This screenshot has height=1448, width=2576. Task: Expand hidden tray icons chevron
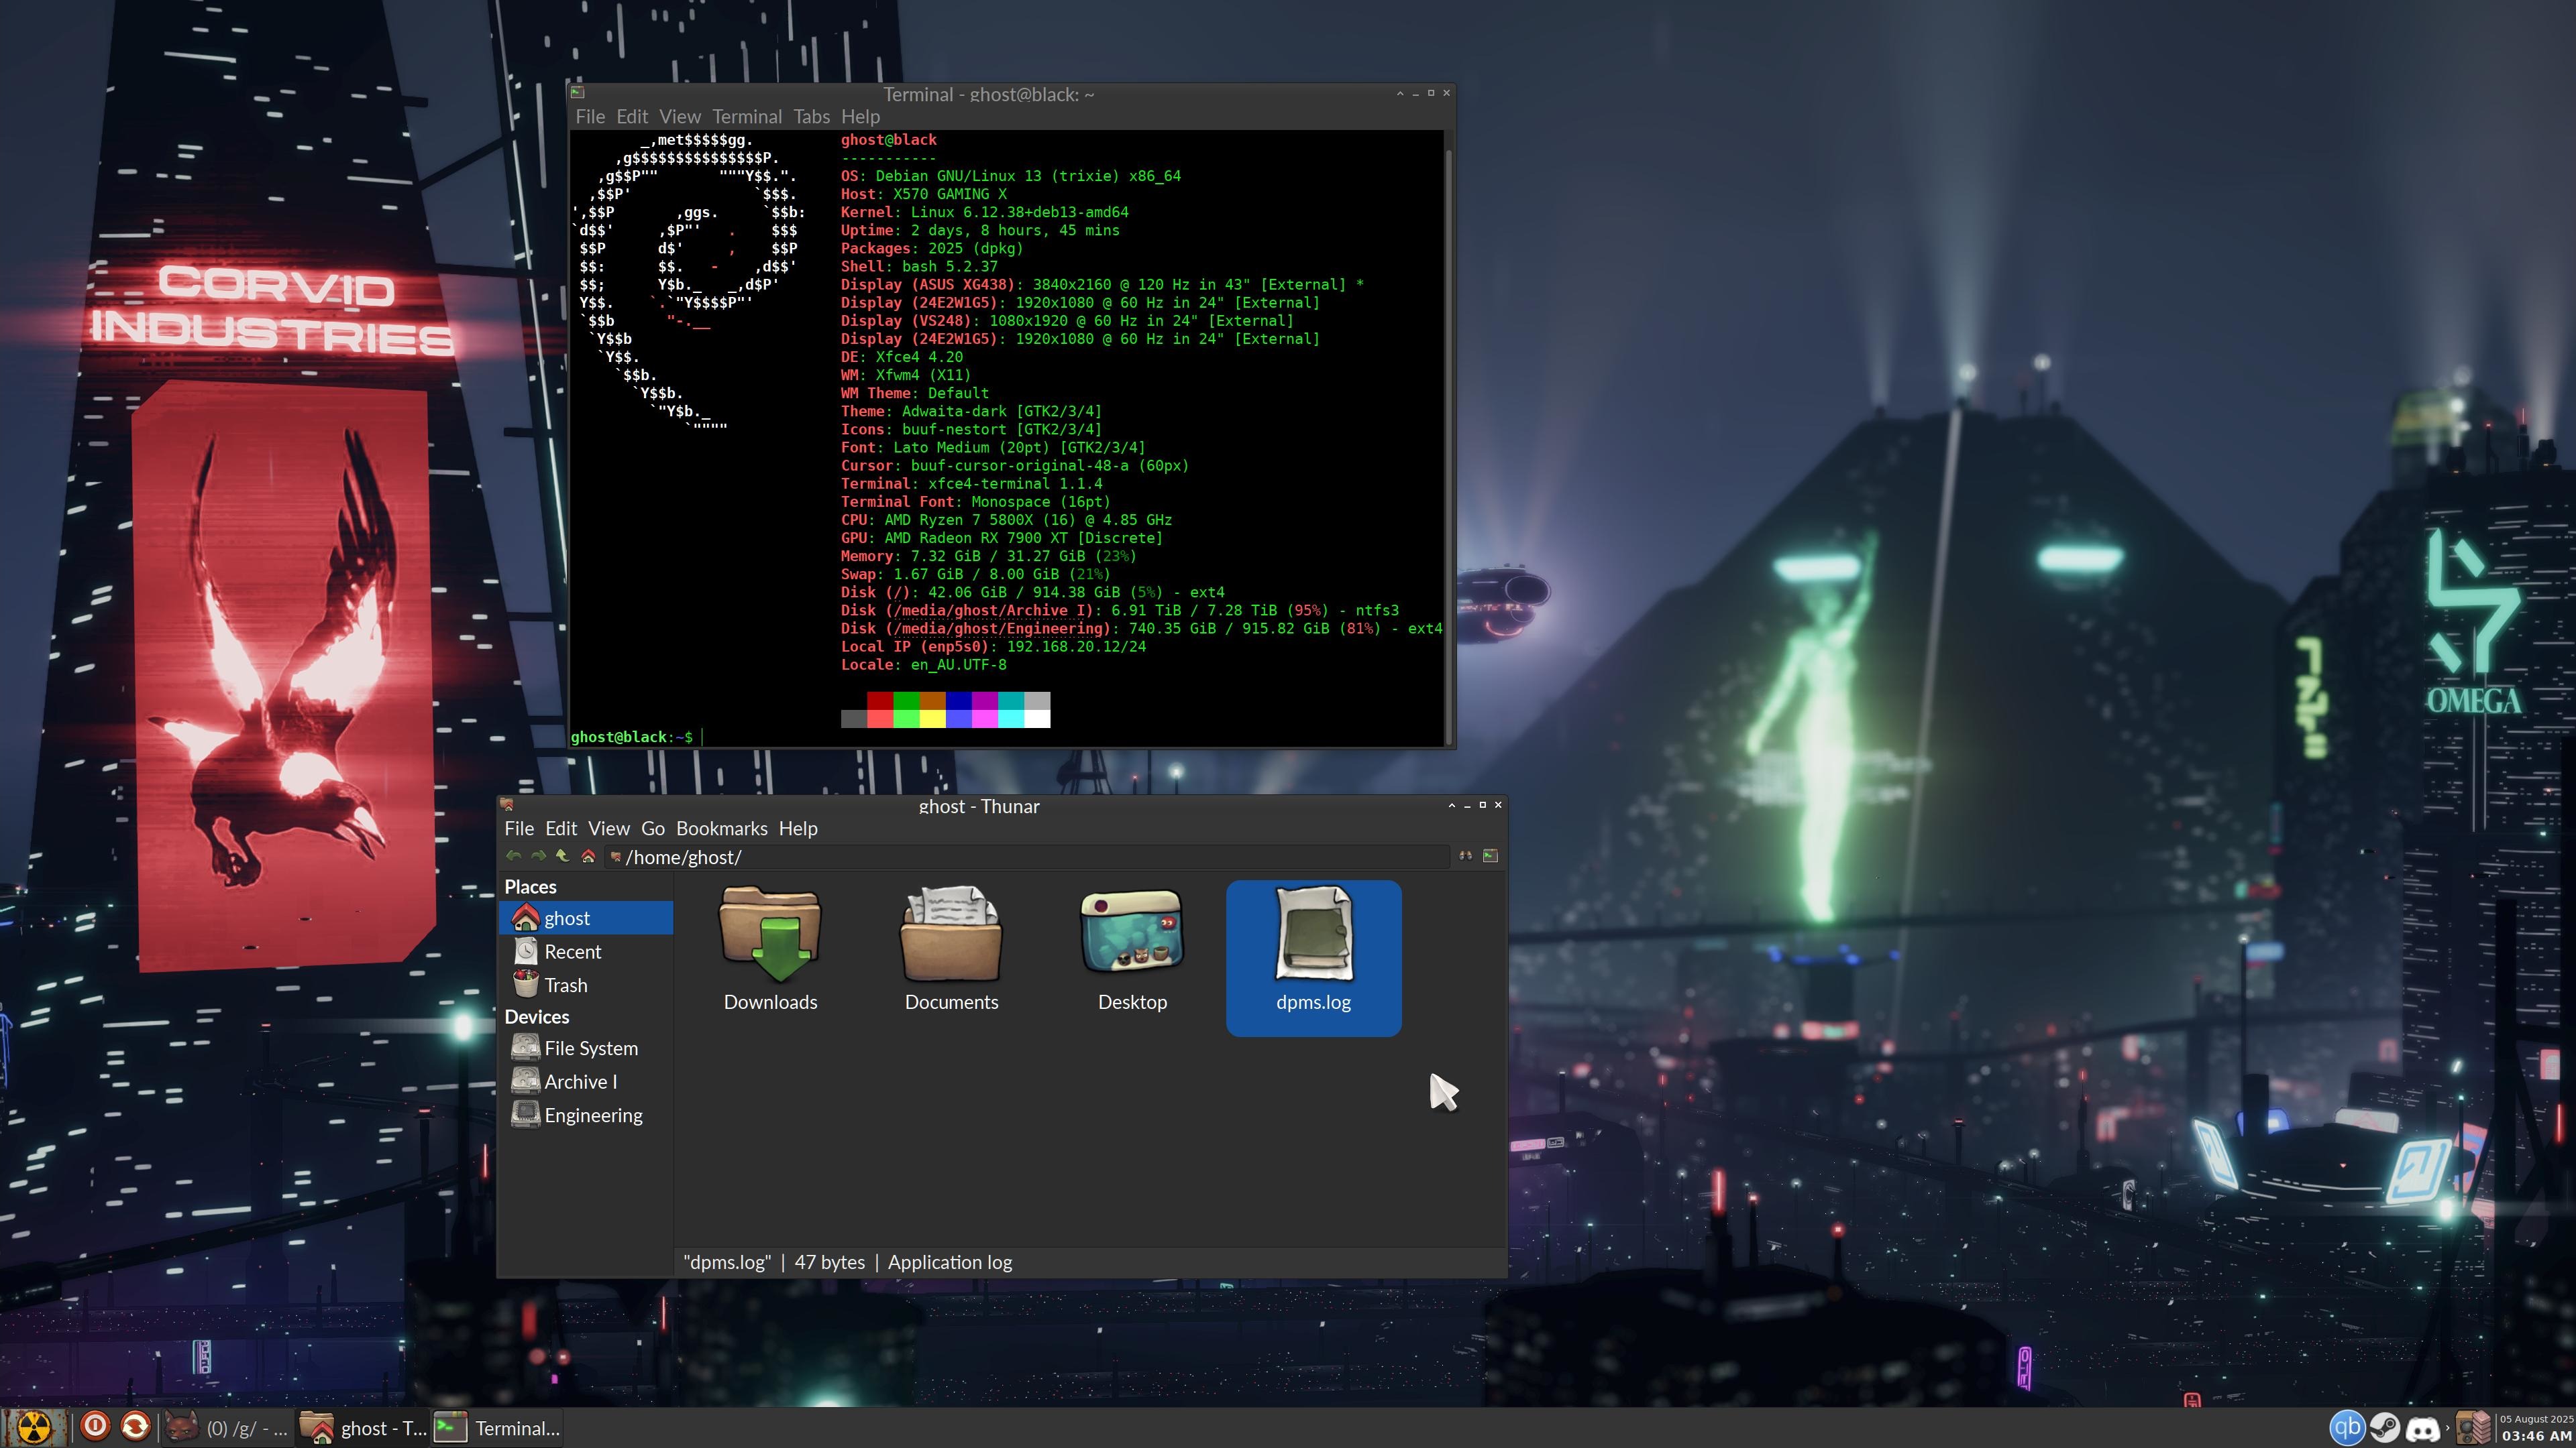click(2447, 1429)
